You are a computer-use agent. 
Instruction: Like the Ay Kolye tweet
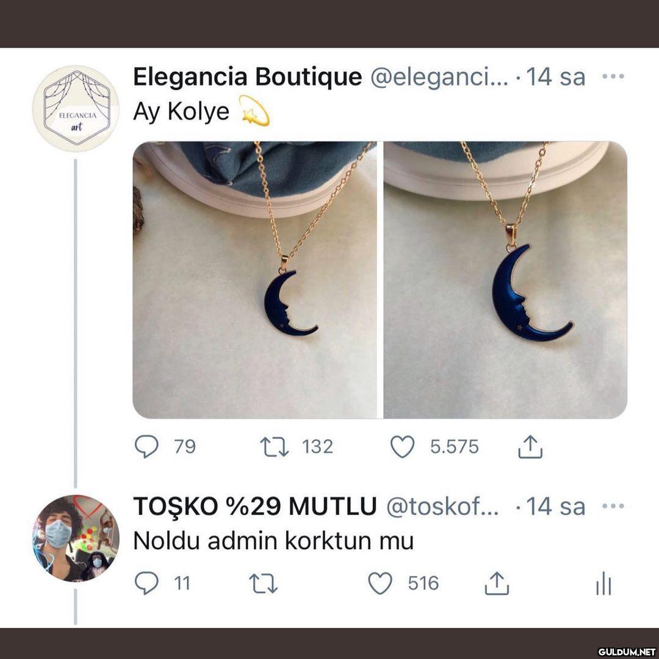point(403,447)
